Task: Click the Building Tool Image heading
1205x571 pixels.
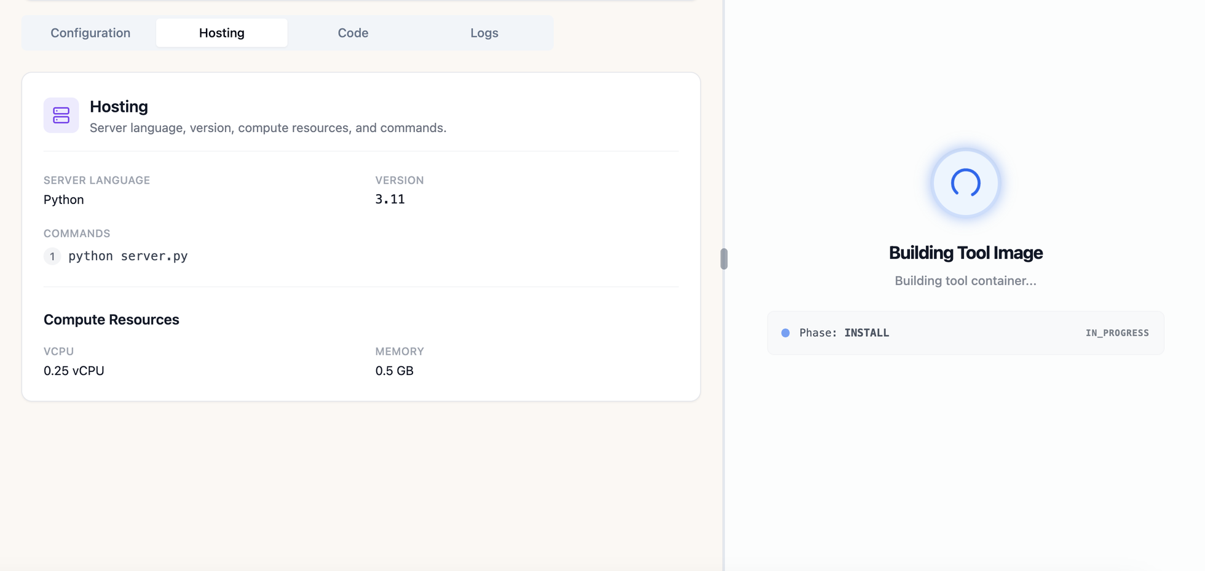Action: [x=966, y=253]
